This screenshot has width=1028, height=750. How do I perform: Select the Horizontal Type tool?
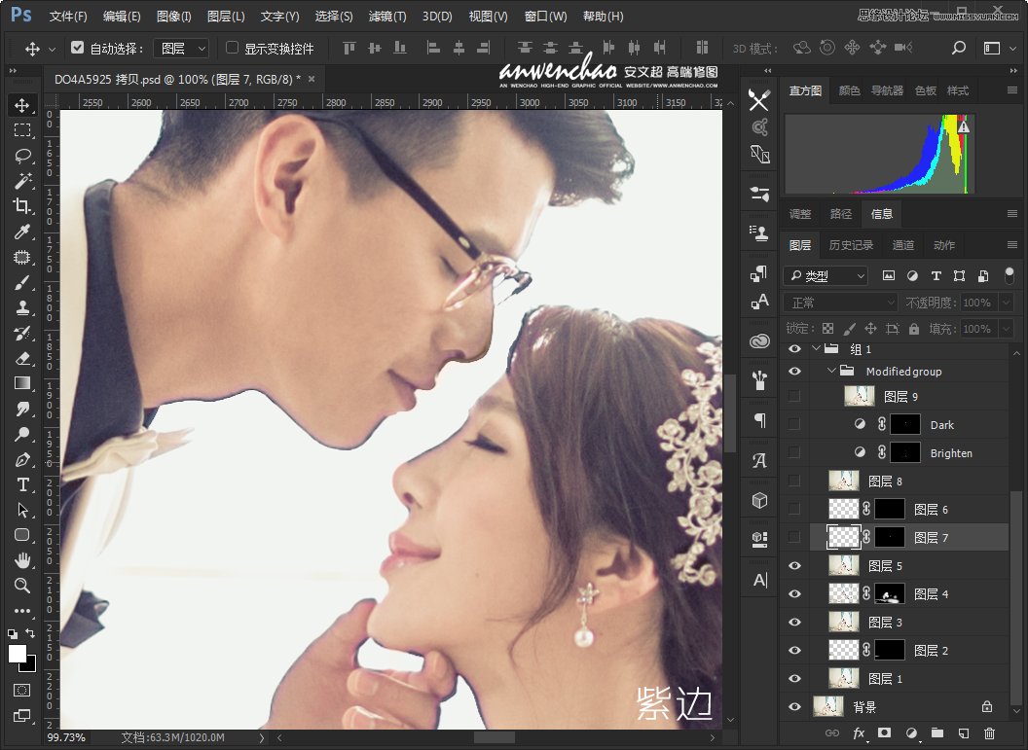pos(21,485)
